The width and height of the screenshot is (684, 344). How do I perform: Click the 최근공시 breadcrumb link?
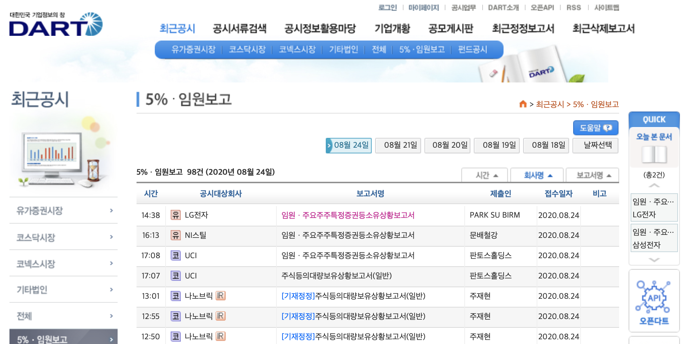click(550, 104)
